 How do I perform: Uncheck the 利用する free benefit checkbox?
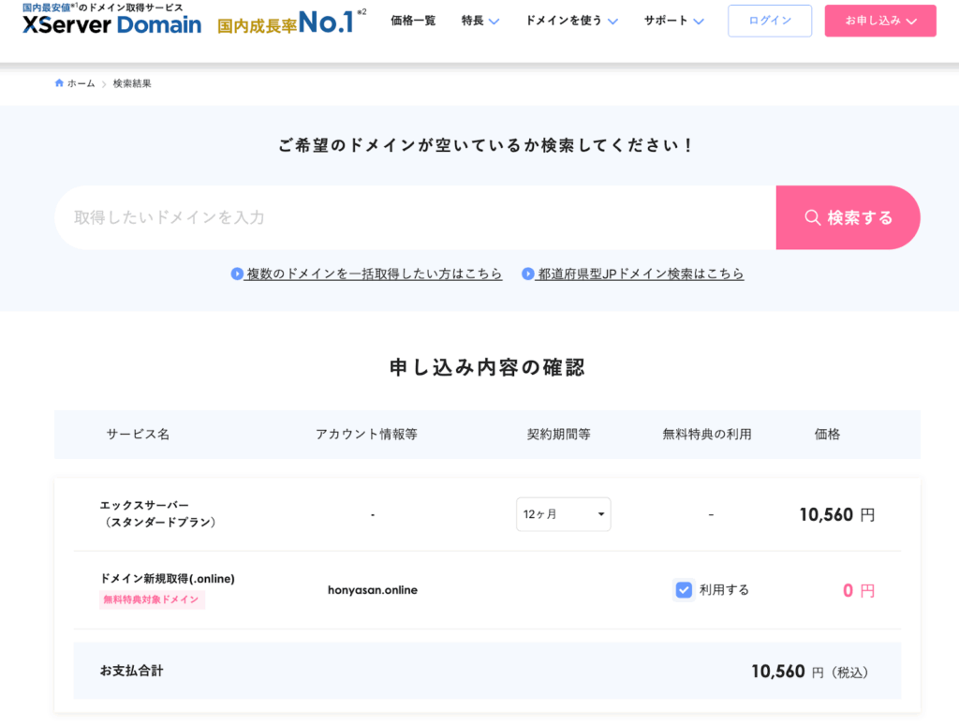pyautogui.click(x=684, y=589)
